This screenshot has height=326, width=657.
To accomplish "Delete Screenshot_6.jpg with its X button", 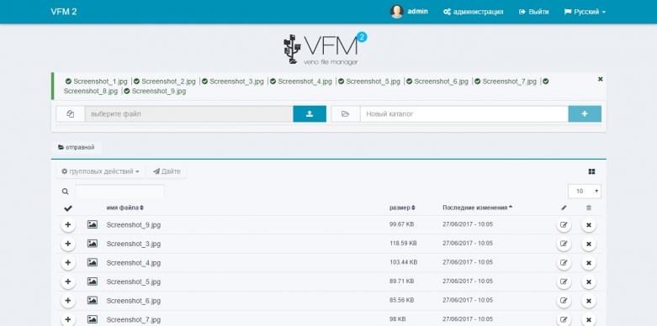I will click(x=589, y=301).
